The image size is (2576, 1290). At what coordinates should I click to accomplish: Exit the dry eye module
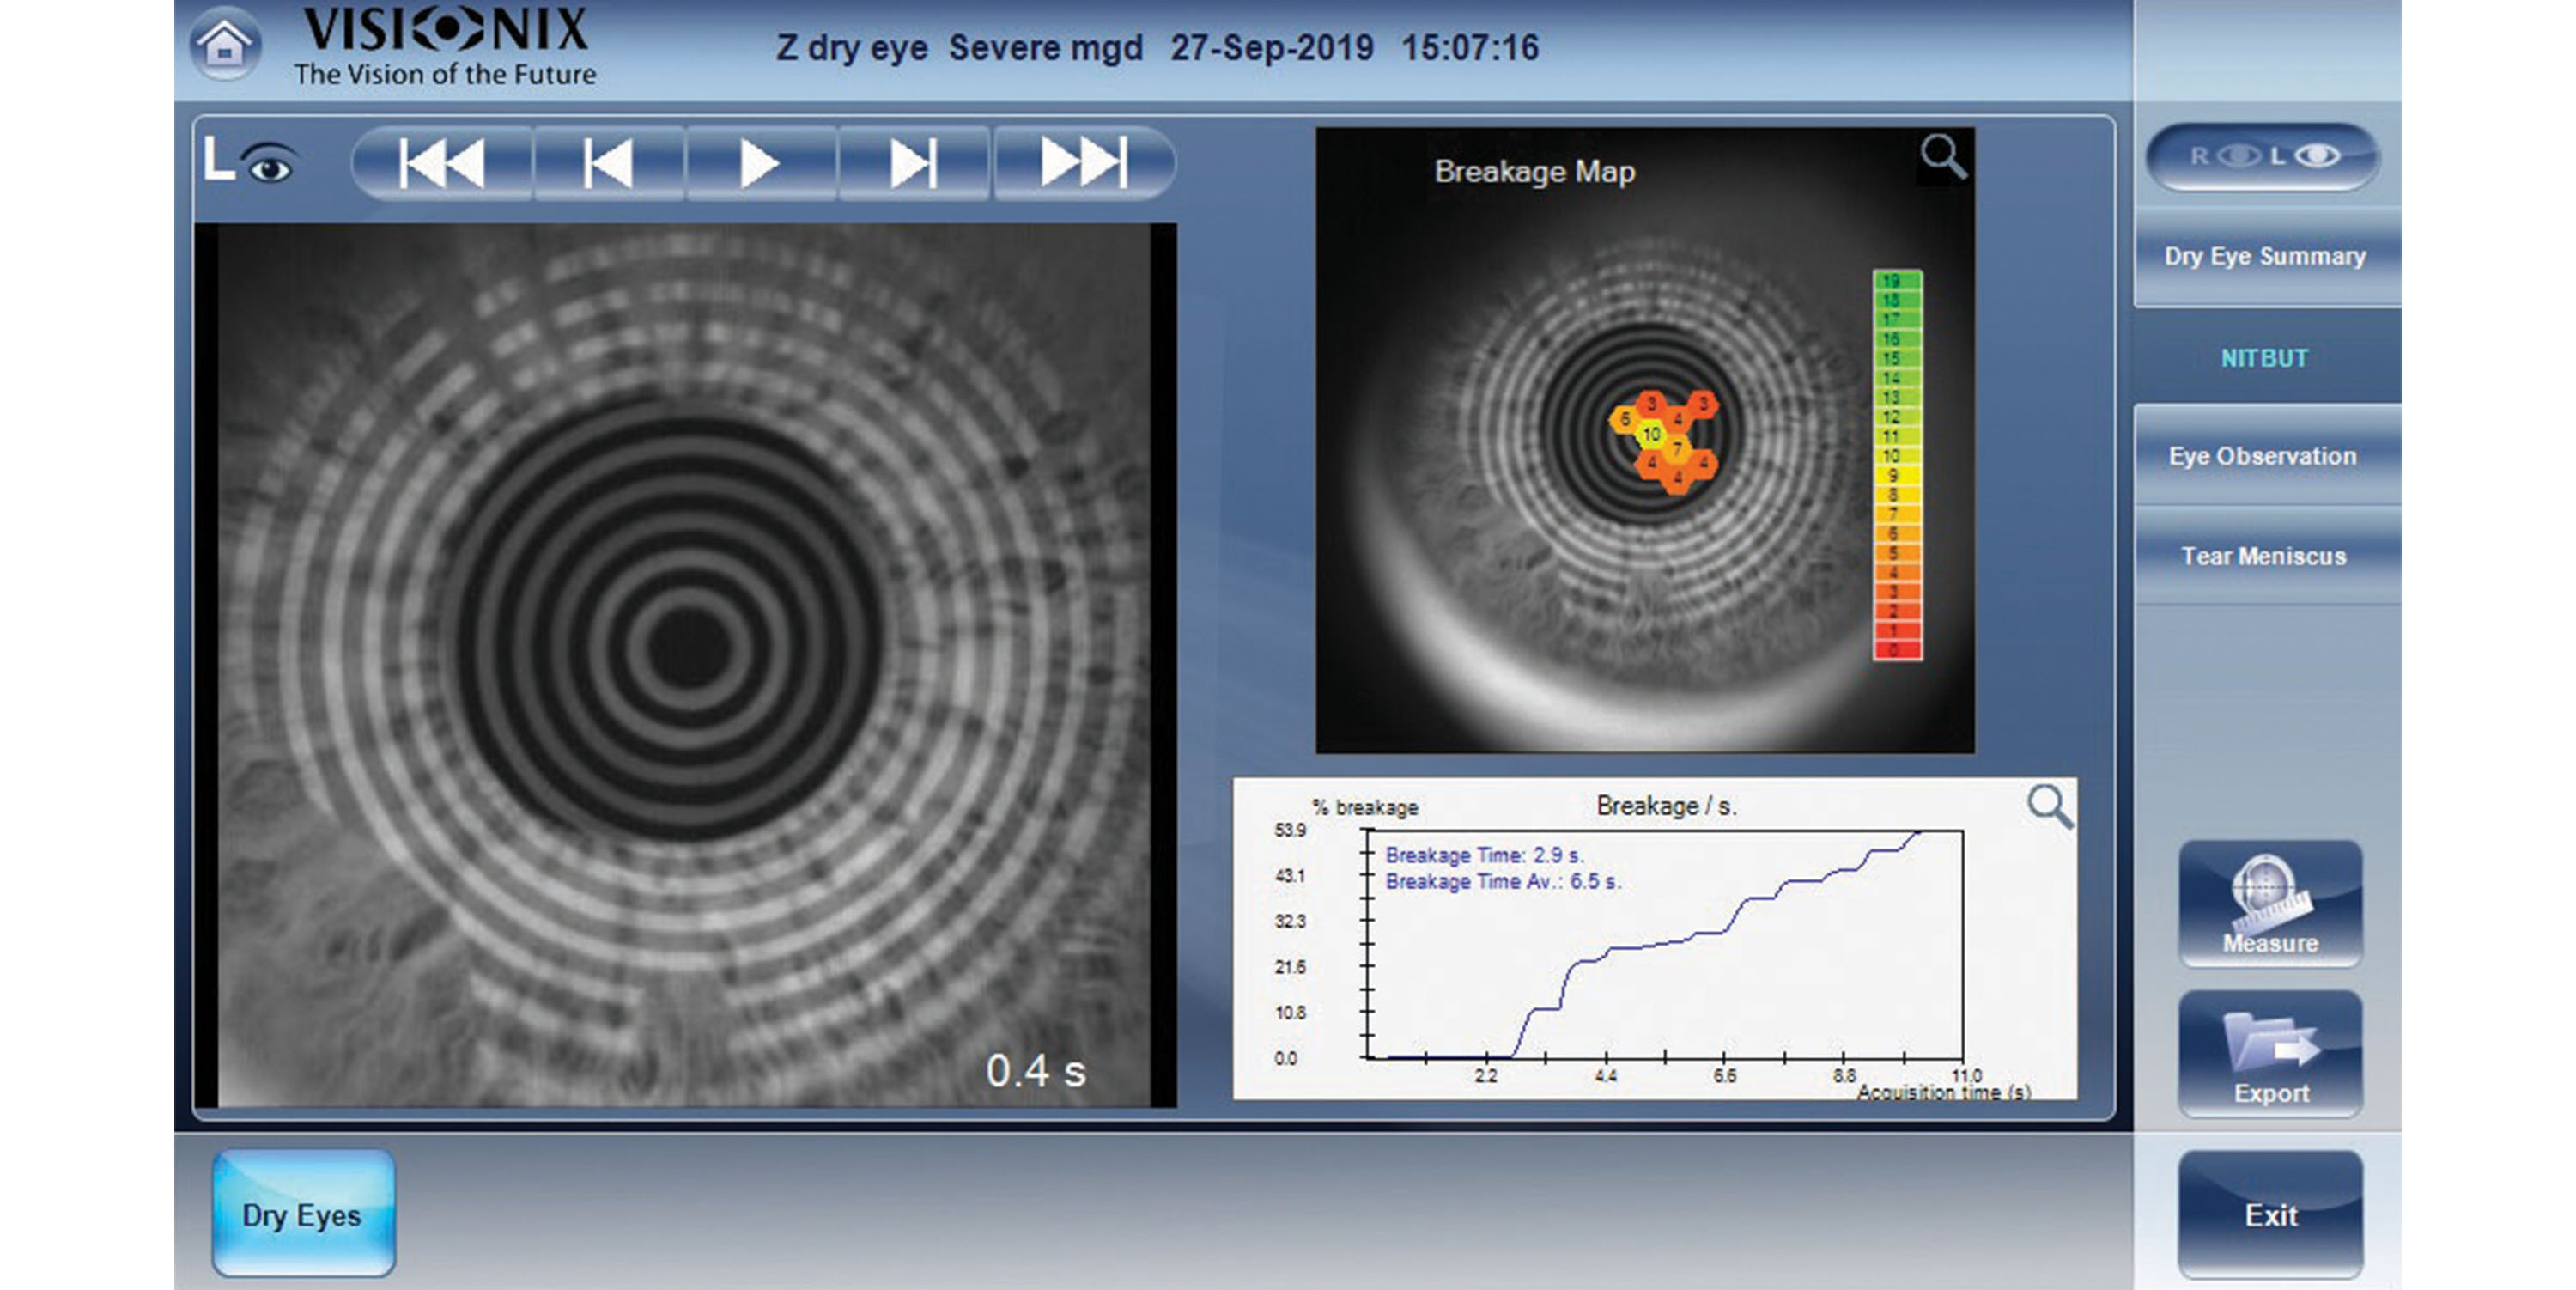click(2270, 1215)
